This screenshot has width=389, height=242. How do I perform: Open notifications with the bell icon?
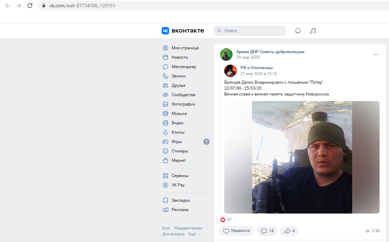298,31
